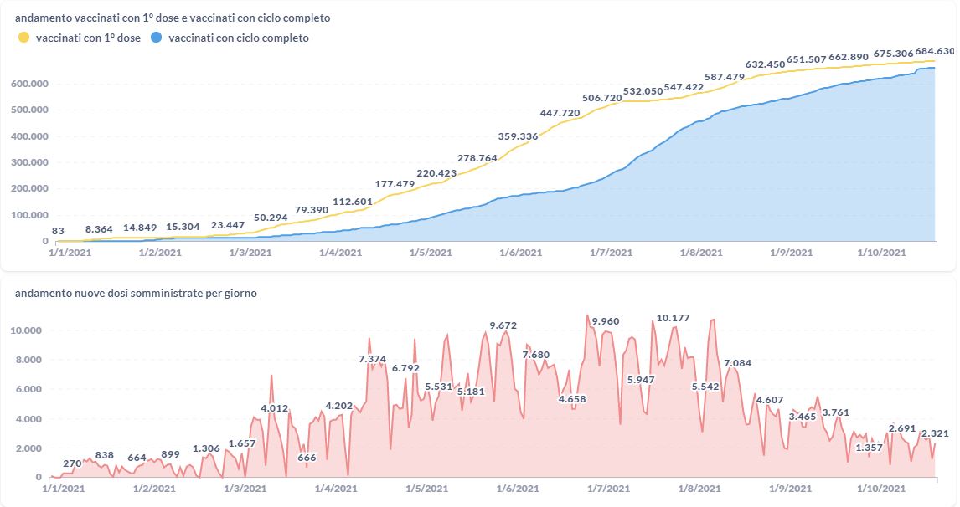Click the yellow legend dot for 1° dose
The image size is (960, 507).
coord(23,38)
